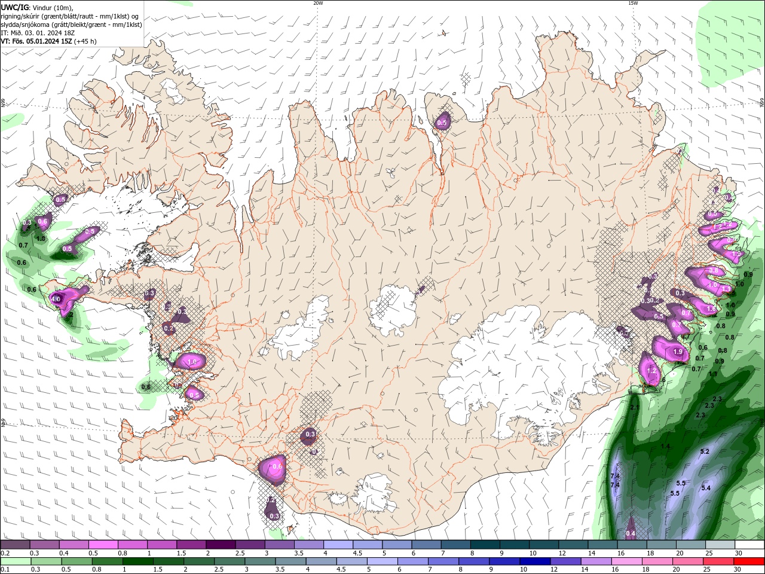The height and width of the screenshot is (574, 765).
Task: Click the 1.9 value in the pink snow blob
Action: tap(678, 352)
